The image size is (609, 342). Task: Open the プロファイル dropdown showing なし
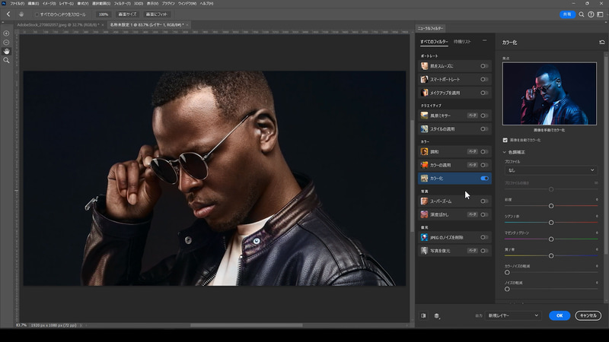point(550,170)
